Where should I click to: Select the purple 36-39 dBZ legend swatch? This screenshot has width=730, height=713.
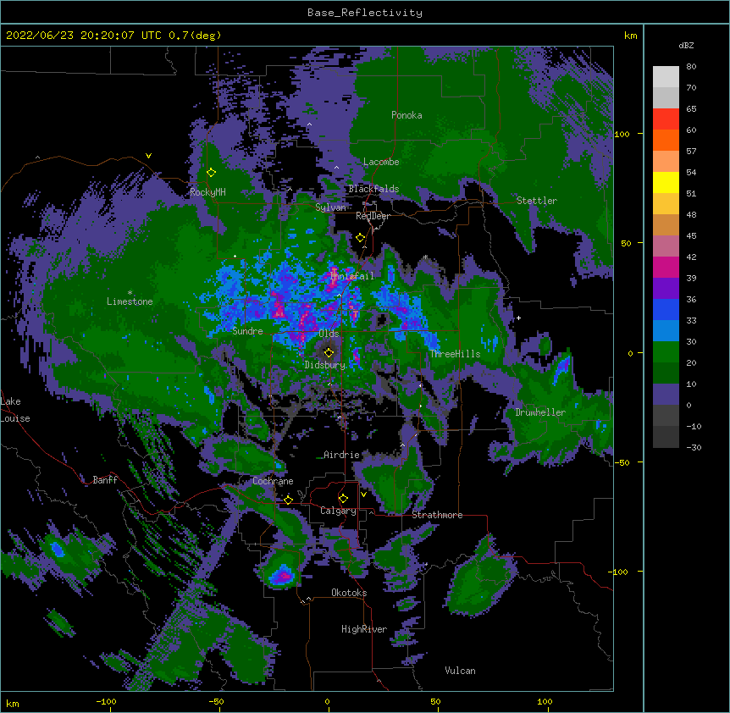pyautogui.click(x=666, y=289)
